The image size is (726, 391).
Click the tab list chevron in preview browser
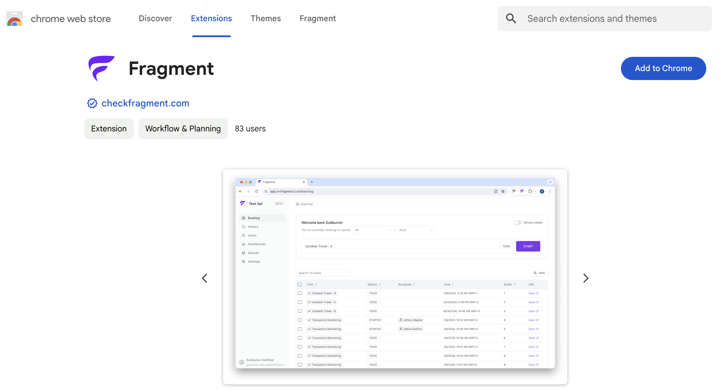pyautogui.click(x=550, y=182)
